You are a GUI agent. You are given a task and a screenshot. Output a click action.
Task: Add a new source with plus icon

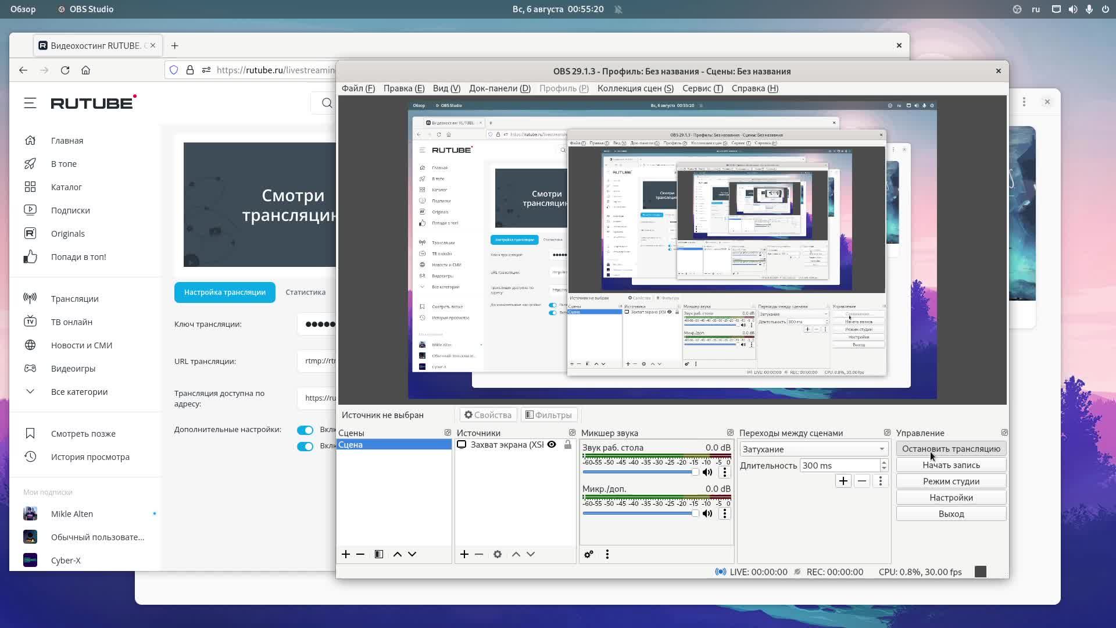pos(464,554)
